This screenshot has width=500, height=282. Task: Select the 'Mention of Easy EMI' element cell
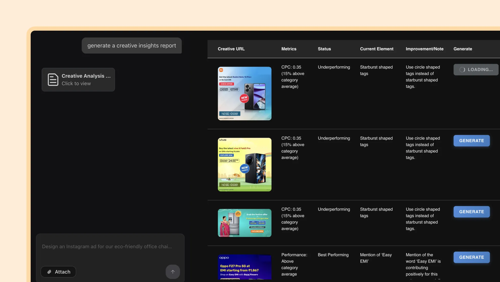pos(376,258)
